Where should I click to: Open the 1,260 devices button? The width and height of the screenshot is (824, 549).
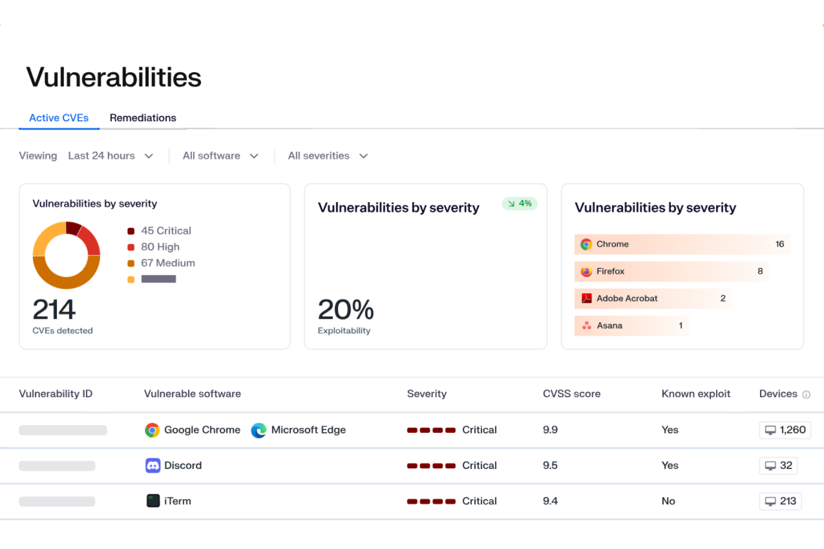point(785,430)
